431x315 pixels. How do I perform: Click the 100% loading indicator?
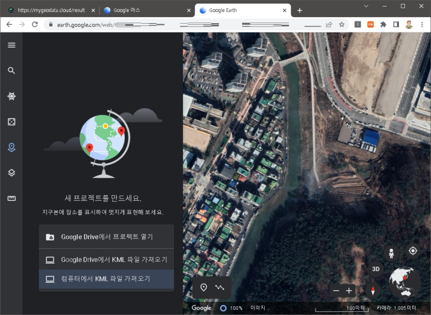pyautogui.click(x=232, y=308)
